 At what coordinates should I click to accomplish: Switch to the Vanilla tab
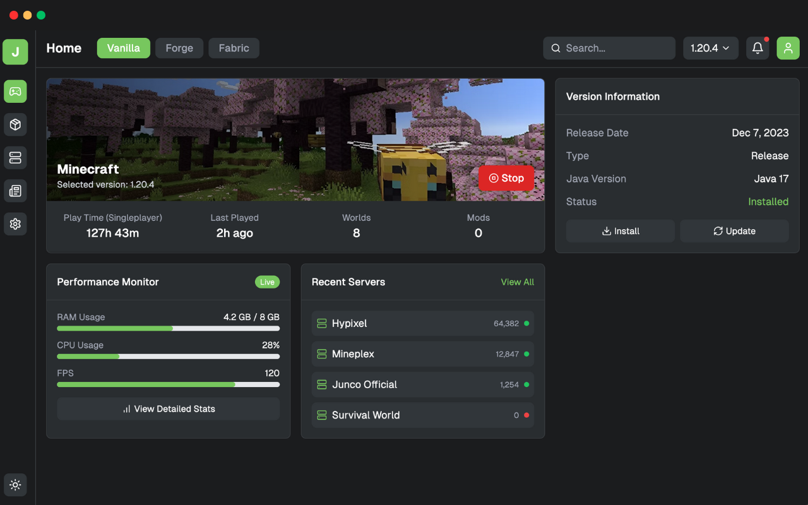124,48
